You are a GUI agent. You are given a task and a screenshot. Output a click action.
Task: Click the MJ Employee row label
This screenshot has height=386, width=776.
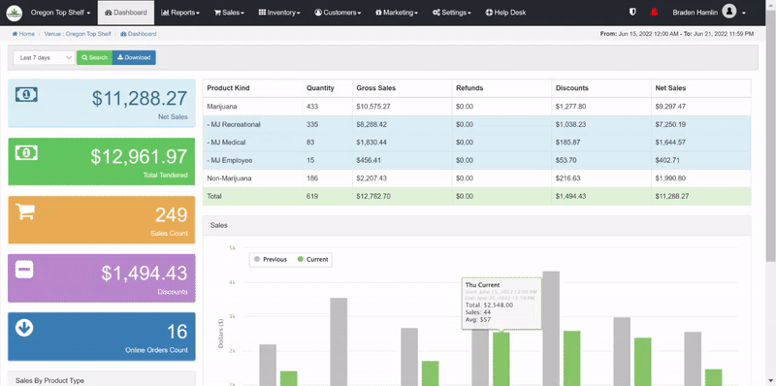[x=230, y=160]
